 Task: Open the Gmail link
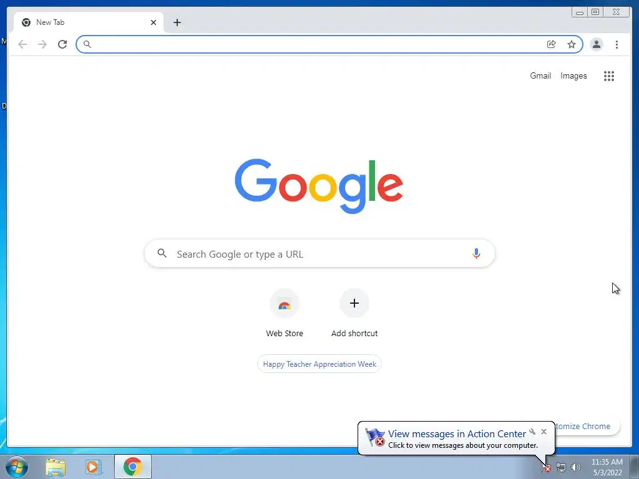click(x=540, y=75)
